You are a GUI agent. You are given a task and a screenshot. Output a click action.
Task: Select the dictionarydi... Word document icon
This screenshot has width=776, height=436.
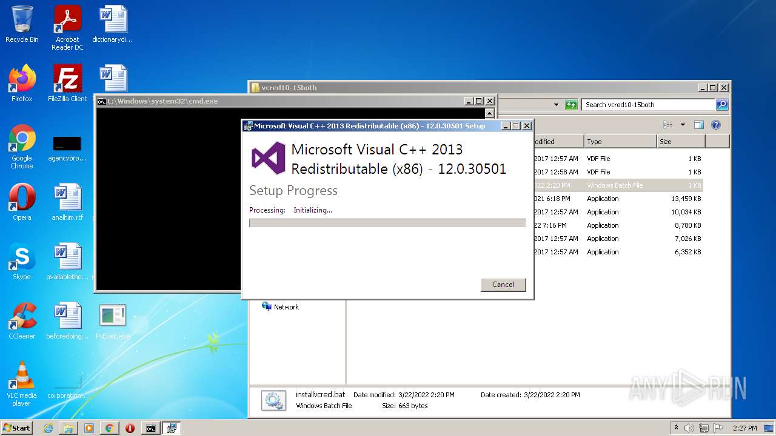[113, 24]
